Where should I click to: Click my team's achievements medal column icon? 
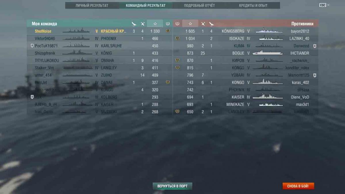tap(168, 24)
